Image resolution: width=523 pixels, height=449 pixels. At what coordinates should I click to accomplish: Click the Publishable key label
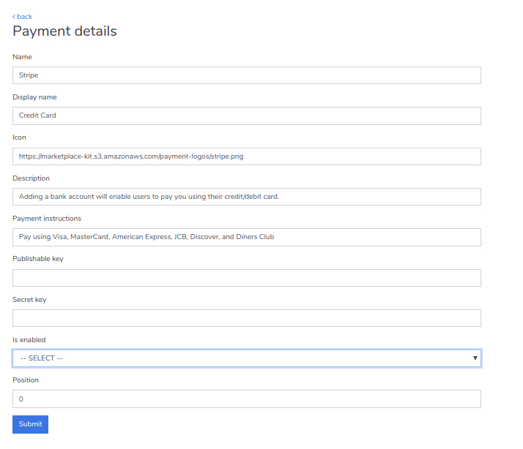pos(38,259)
